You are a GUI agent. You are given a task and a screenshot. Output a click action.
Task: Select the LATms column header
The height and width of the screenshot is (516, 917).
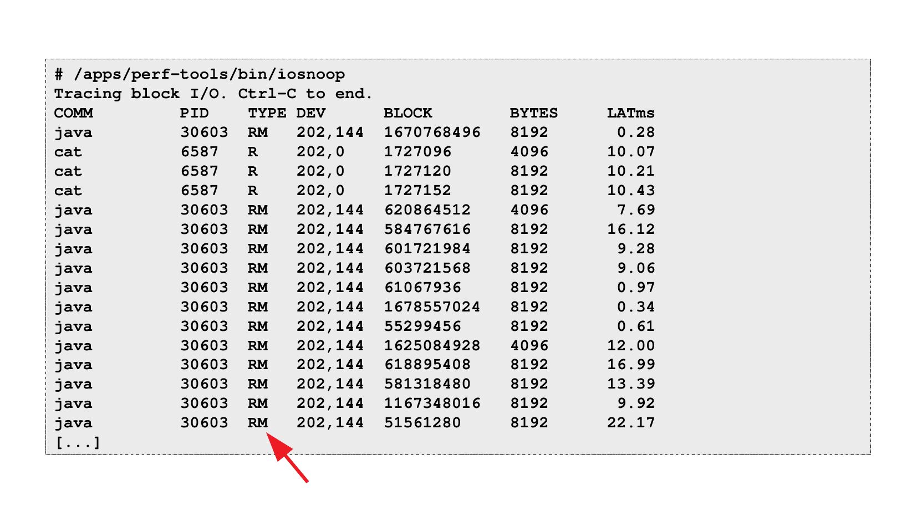[630, 113]
